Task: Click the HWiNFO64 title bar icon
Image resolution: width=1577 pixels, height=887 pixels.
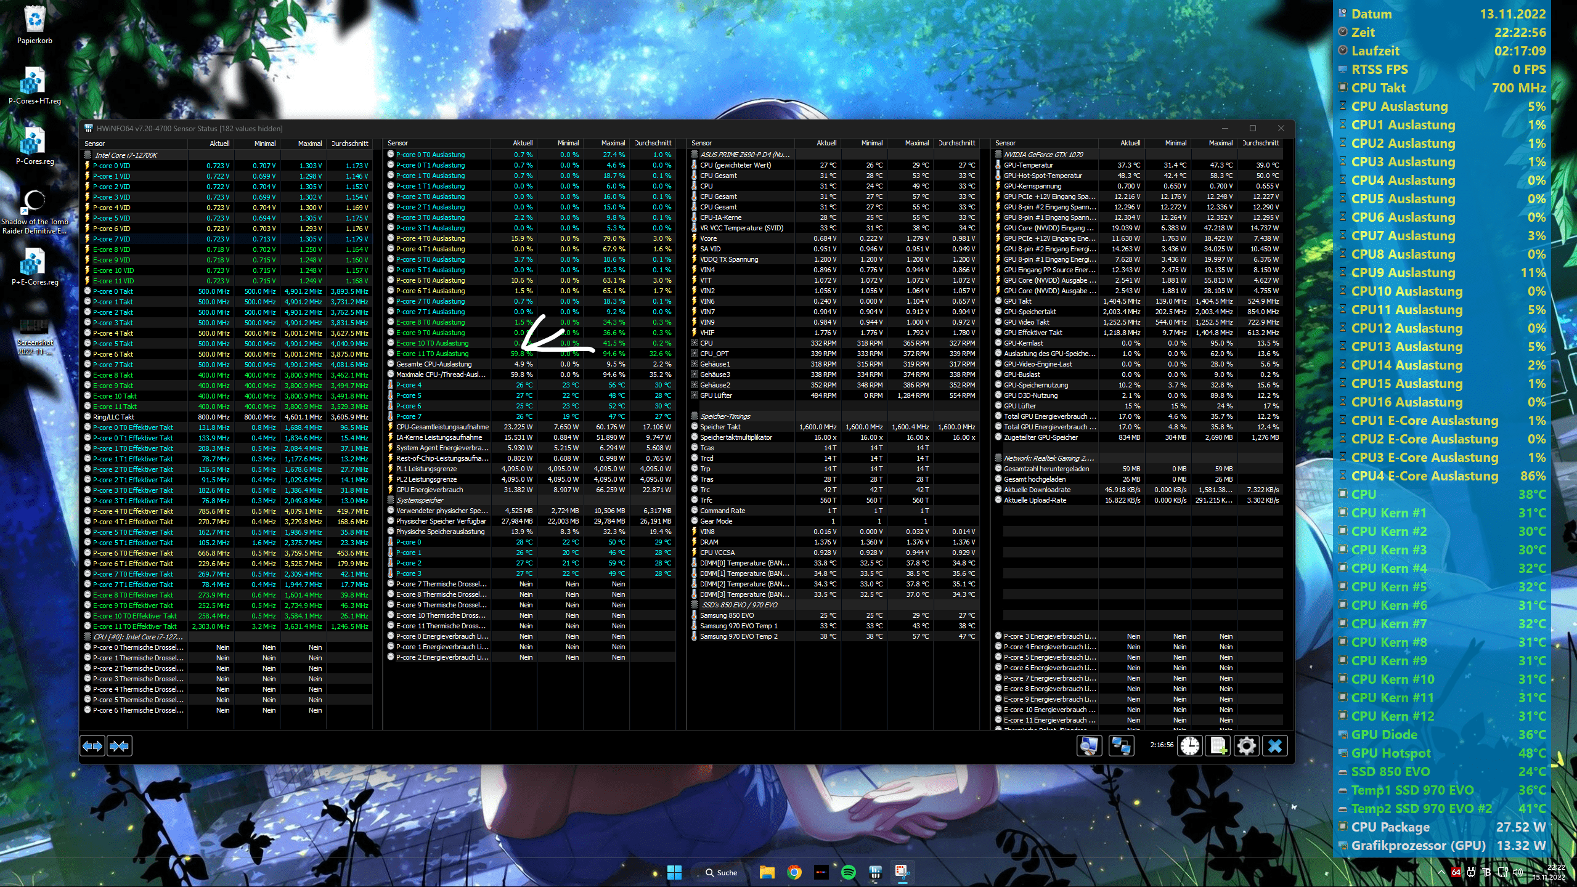Action: coord(88,128)
